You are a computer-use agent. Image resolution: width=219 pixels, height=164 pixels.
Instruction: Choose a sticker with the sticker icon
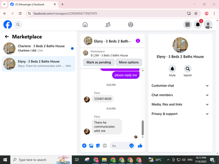click(98, 146)
